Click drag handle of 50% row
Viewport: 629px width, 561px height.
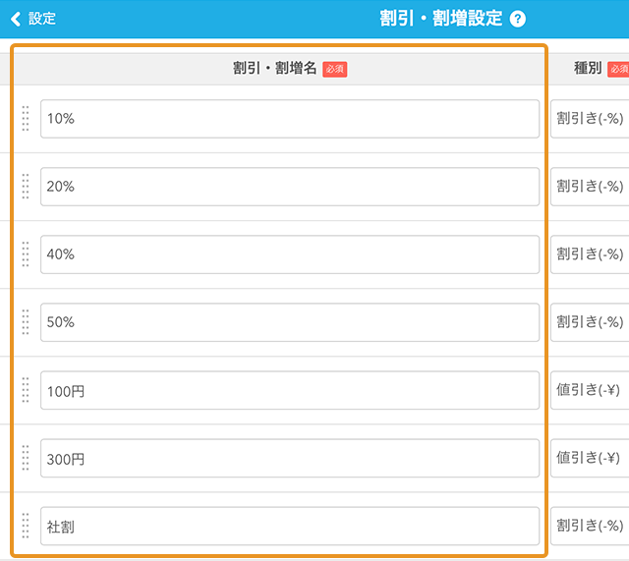click(26, 322)
